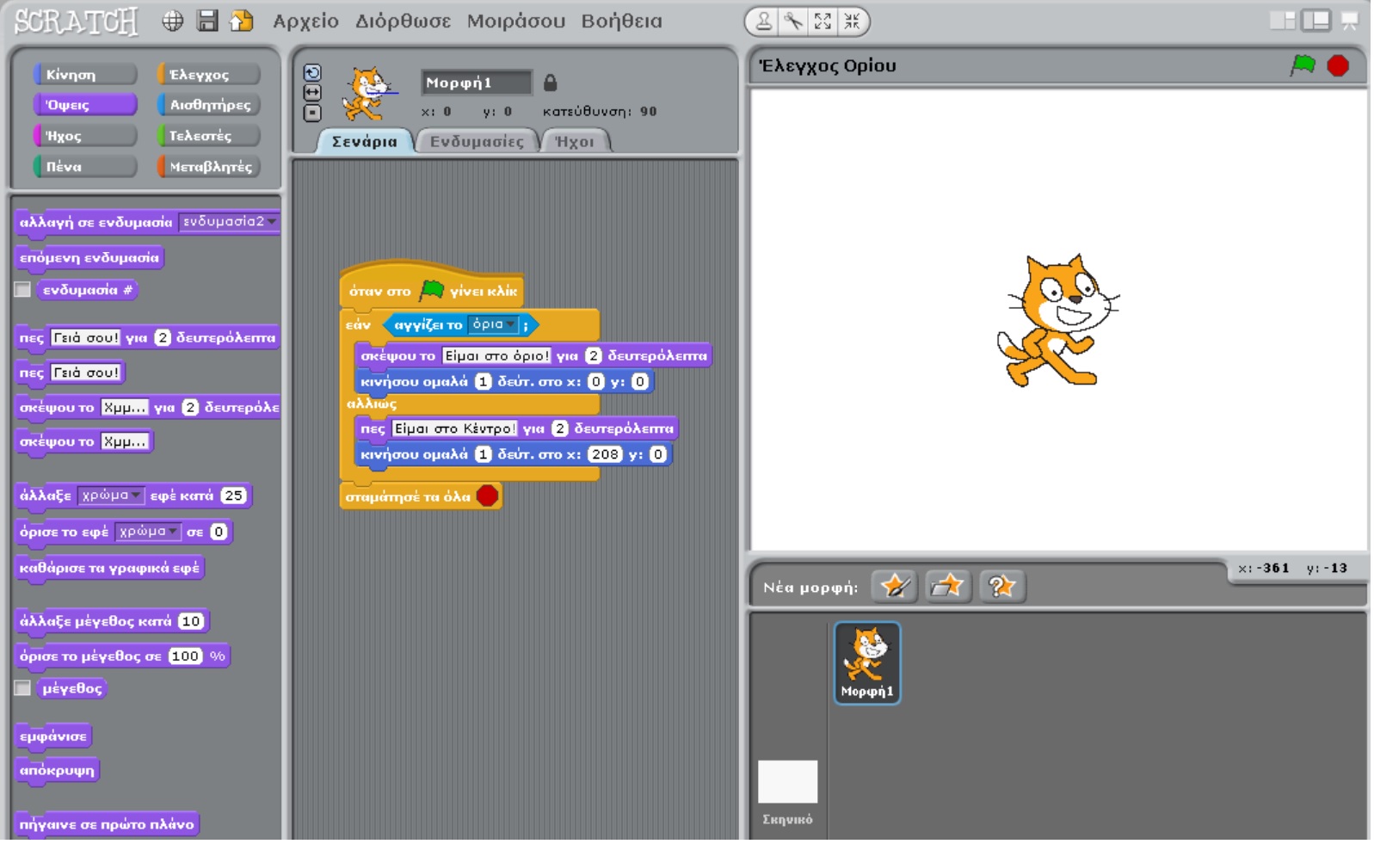
Task: Open χρώμα dropdown in όρισε το εφέ block
Action: pos(148,532)
